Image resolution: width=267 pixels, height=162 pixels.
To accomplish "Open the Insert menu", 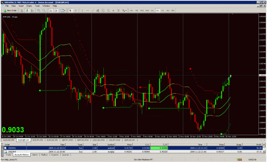I will point(21,6).
